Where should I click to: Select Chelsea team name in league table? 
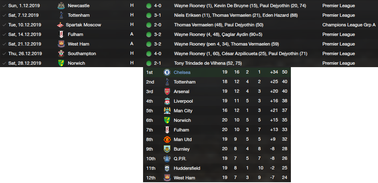[182, 72]
